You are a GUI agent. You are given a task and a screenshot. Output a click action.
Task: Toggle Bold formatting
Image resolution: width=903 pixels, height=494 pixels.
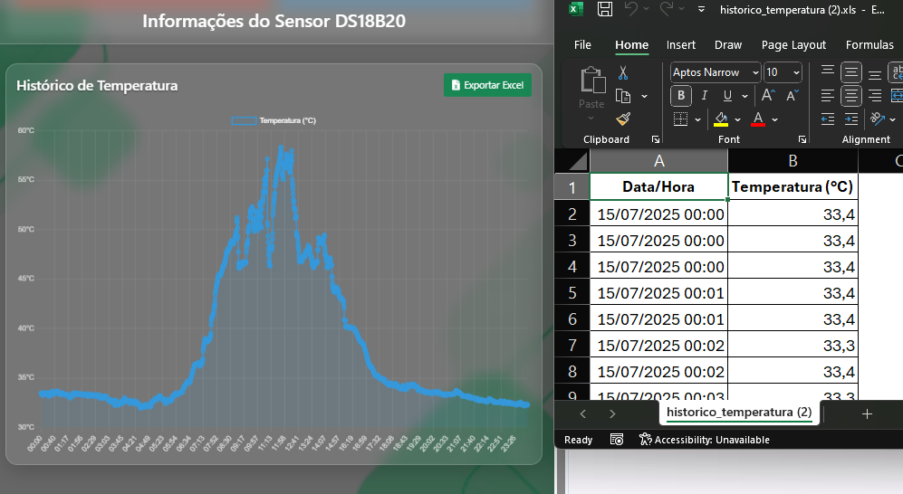681,96
